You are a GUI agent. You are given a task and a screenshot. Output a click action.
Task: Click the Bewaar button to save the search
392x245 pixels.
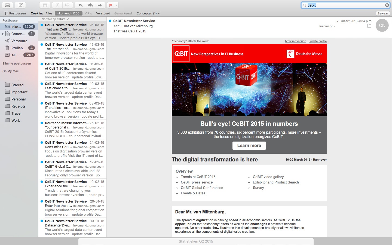382,13
